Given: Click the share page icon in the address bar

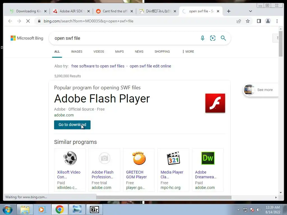Looking at the screenshot, I should point(239,21).
